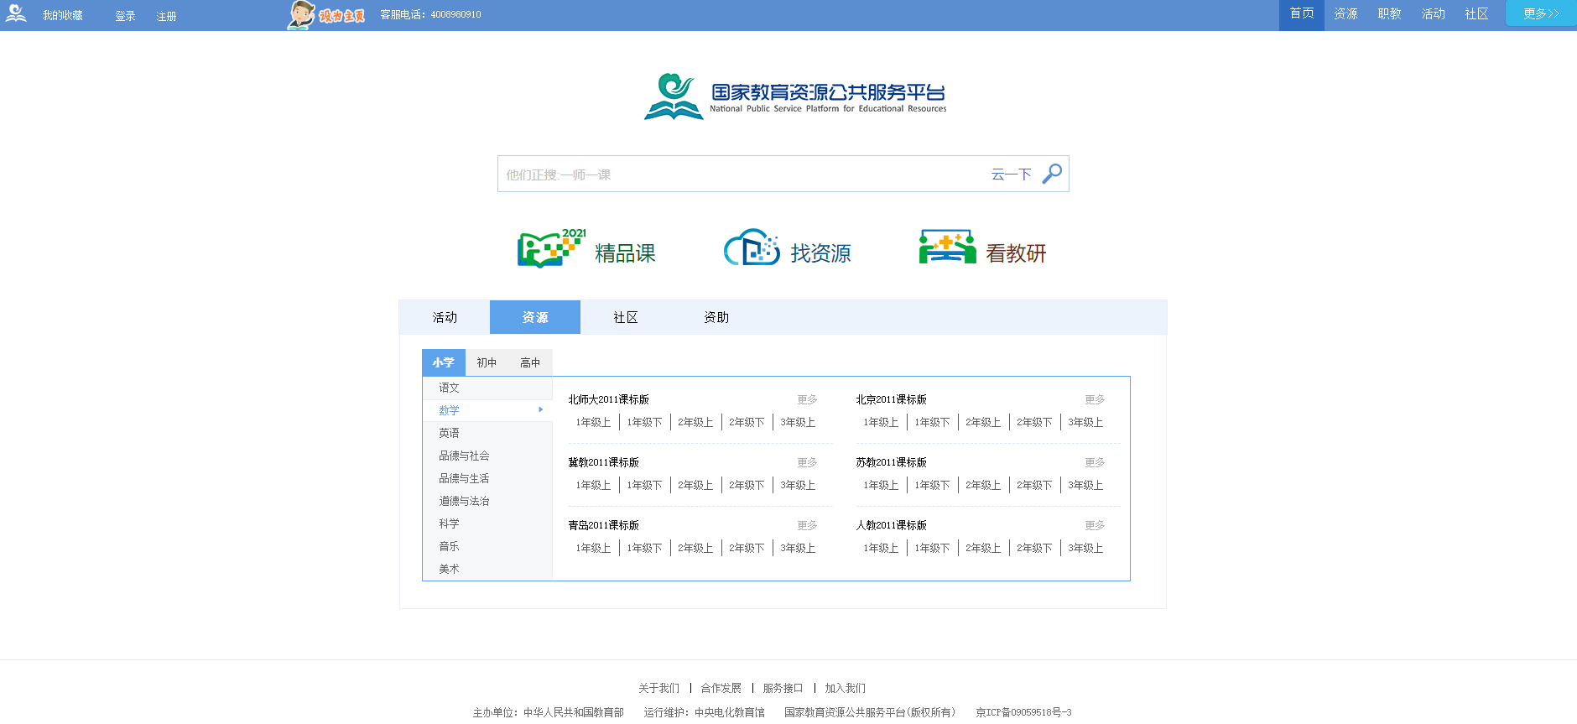Select the 小学 school level tab
Viewport: 1577px width, 724px height.
[x=443, y=362]
